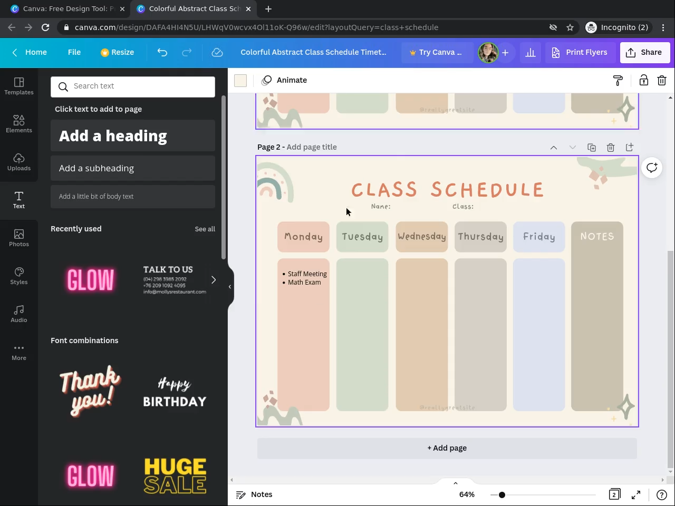Open the user profile avatar
Viewport: 675px width, 506px height.
point(488,52)
